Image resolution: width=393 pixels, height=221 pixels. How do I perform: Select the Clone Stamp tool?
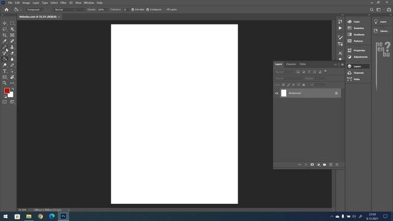[12, 47]
